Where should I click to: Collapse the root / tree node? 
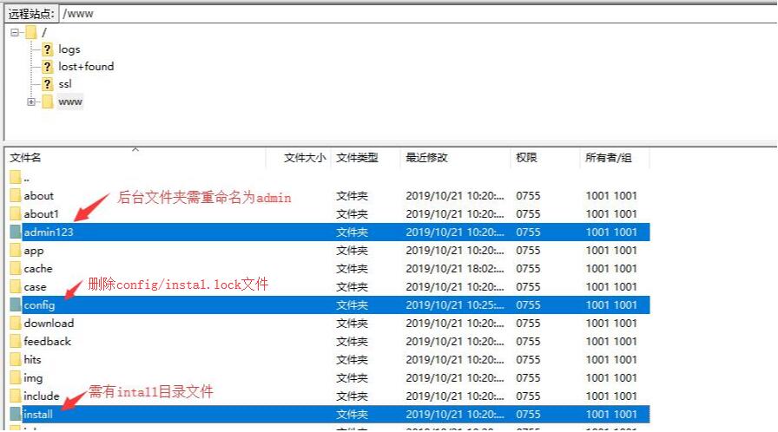[x=15, y=33]
